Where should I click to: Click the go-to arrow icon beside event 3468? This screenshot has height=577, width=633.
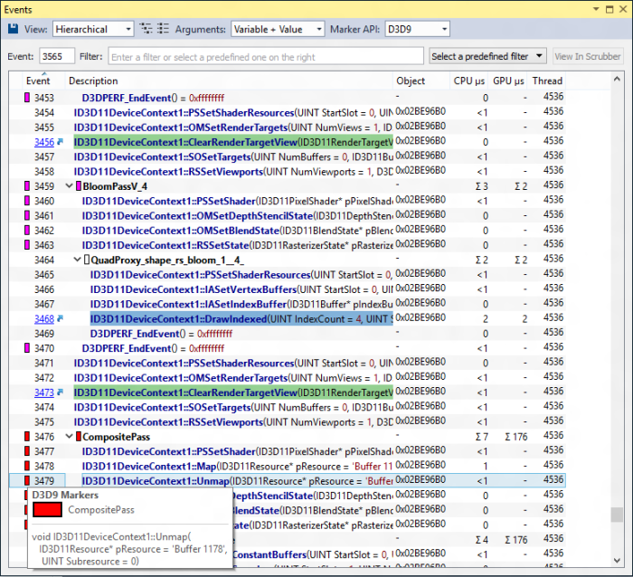tap(61, 318)
